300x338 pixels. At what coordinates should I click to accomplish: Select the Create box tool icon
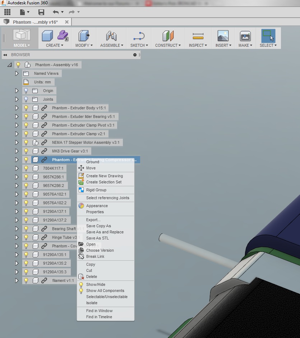[x=47, y=36]
